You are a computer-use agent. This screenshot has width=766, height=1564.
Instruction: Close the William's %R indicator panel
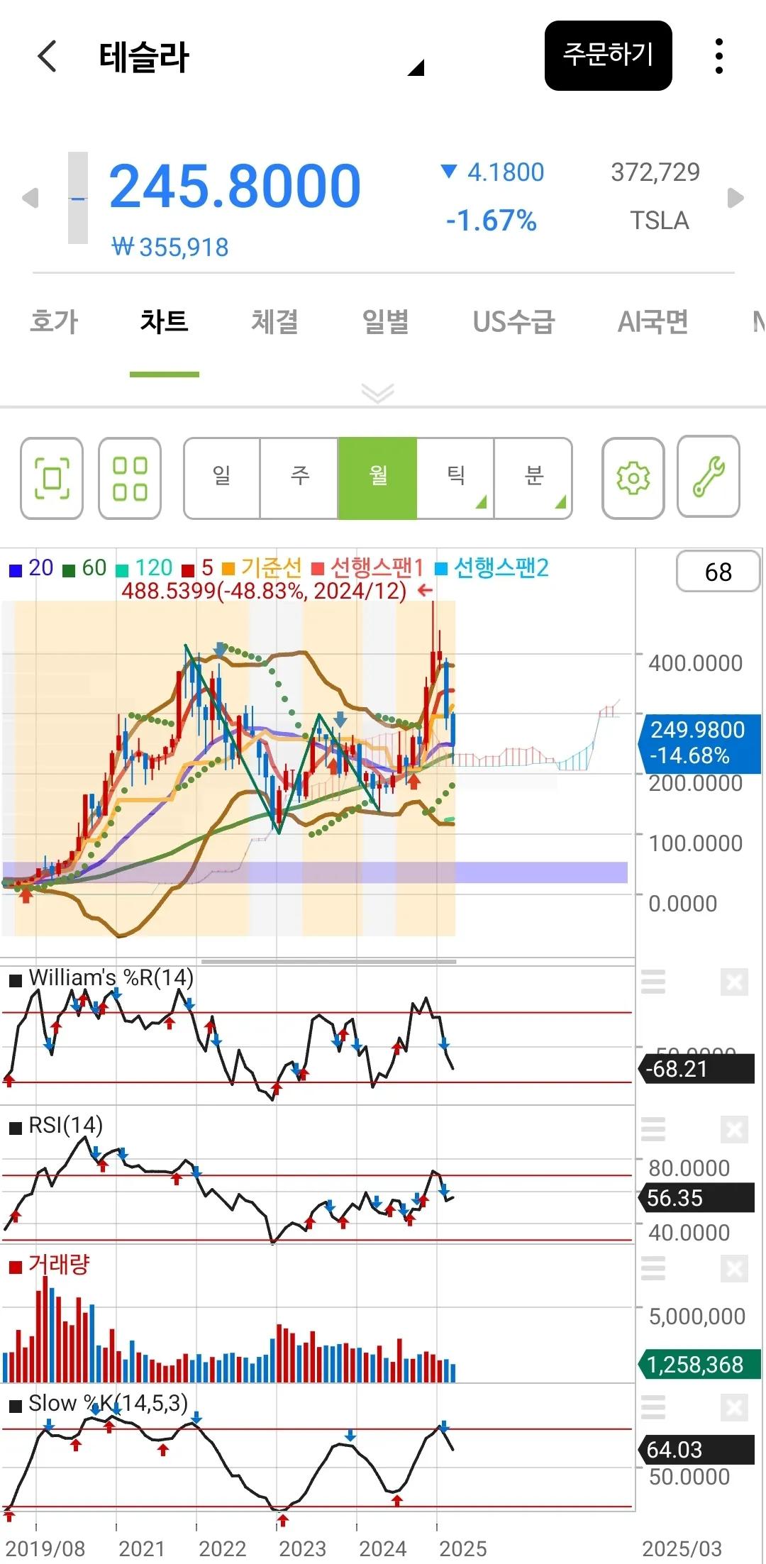[x=734, y=982]
